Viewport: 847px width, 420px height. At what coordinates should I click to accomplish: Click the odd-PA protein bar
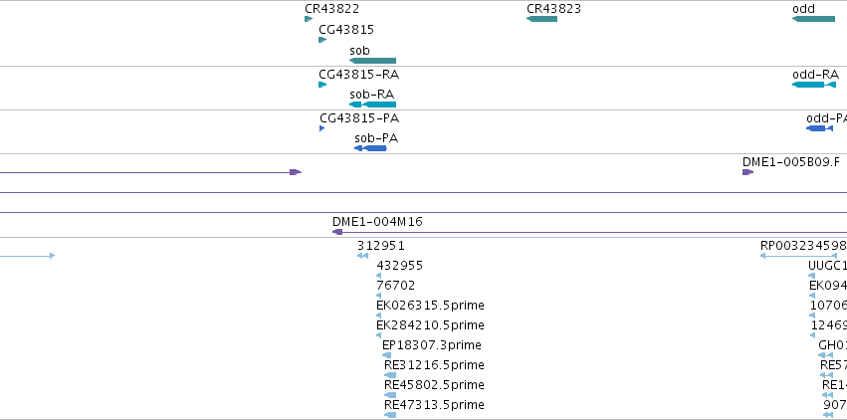819,128
